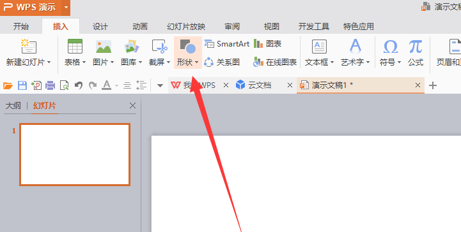Click the 文本框 text box icon
461x232 pixels.
tap(319, 47)
